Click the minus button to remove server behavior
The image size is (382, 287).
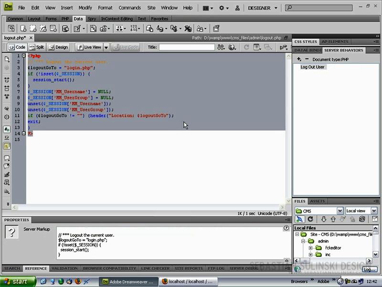point(307,59)
